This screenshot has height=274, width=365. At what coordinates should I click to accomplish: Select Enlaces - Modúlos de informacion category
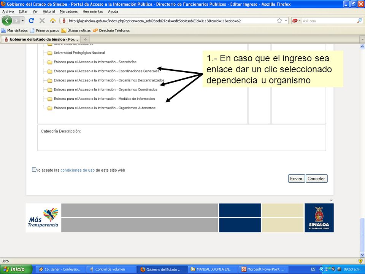pos(104,99)
